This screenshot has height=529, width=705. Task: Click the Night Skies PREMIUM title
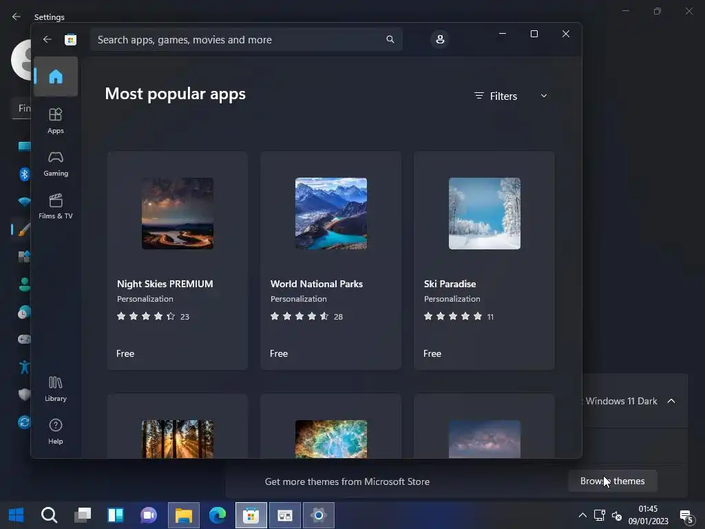click(x=165, y=284)
